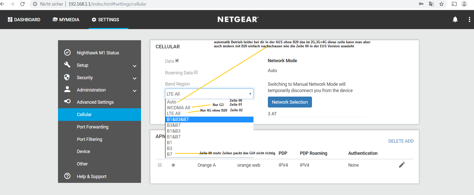Open notifications bell icon
Image resolution: width=474 pixels, height=195 pixels.
pos(455,19)
